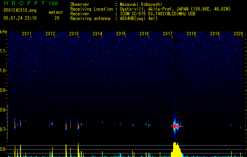Click the 1.1 frequency axis label
Viewport: 247px width, 157px height.
tap(4, 51)
